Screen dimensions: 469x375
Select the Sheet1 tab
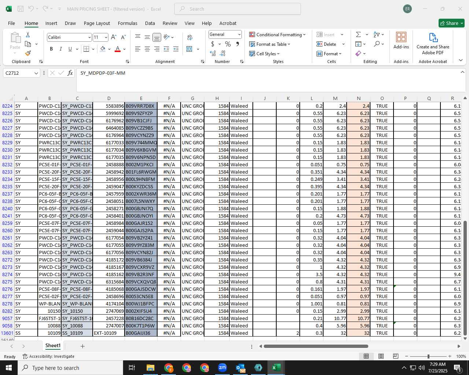click(x=53, y=346)
